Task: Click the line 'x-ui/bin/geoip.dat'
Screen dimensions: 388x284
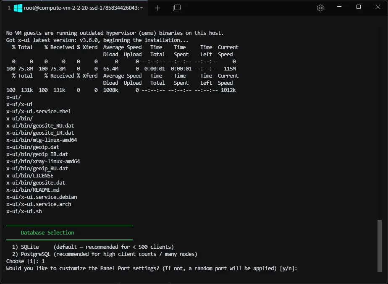Action: pos(33,147)
